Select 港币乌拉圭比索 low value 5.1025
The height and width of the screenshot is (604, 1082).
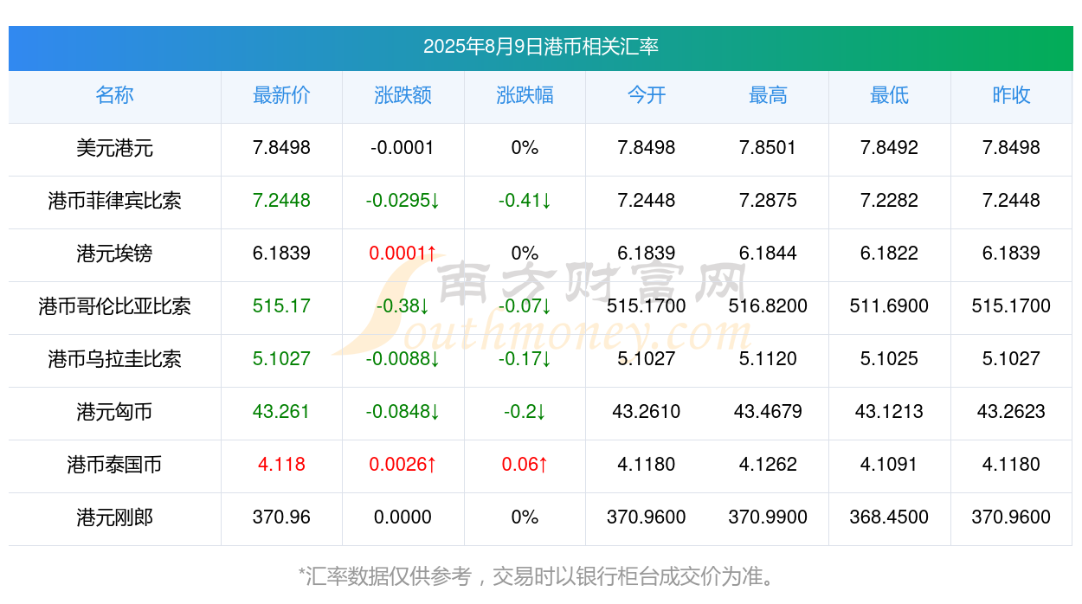[889, 359]
